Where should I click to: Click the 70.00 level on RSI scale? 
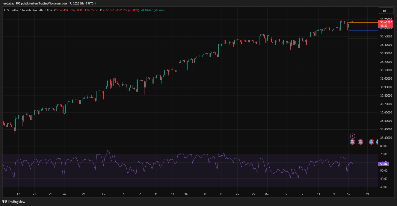click(x=384, y=154)
